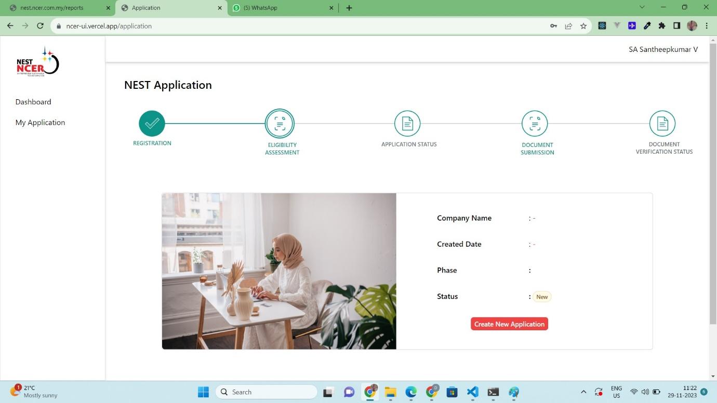Open Dashboard in the sidebar

click(x=33, y=102)
